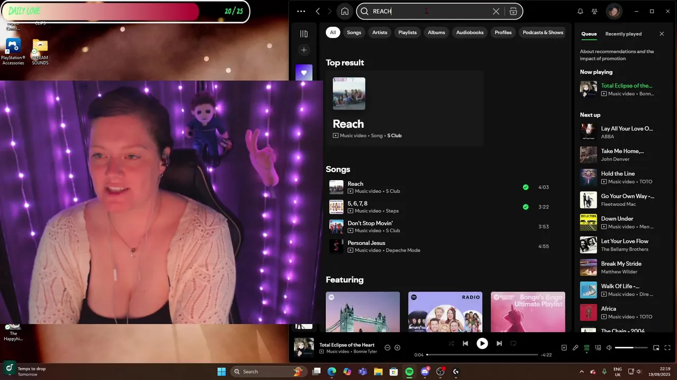Click the hide-from-taste minus circle icon
This screenshot has width=677, height=380.
click(x=387, y=348)
